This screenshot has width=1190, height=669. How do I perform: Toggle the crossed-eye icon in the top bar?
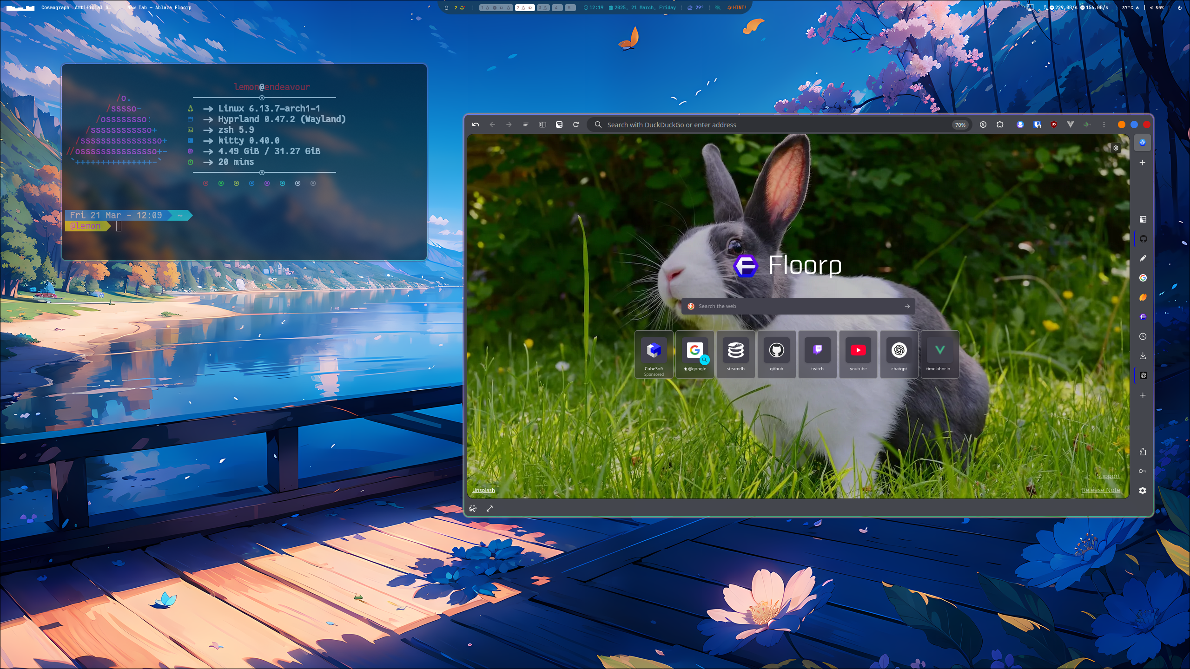click(x=718, y=7)
